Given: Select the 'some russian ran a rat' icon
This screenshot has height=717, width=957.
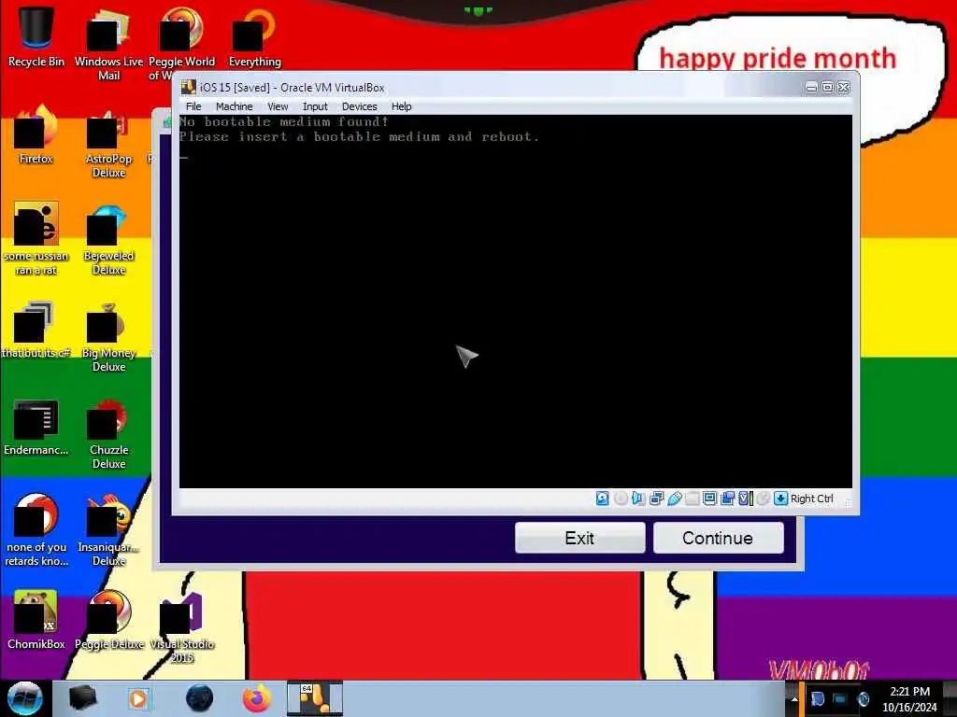Looking at the screenshot, I should pyautogui.click(x=36, y=238).
